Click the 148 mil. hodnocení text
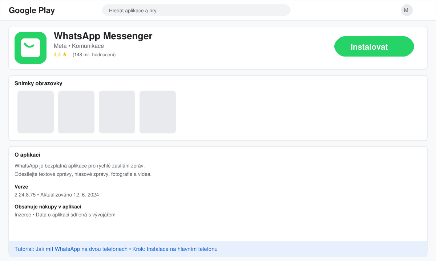The height and width of the screenshot is (261, 436). 94,55
